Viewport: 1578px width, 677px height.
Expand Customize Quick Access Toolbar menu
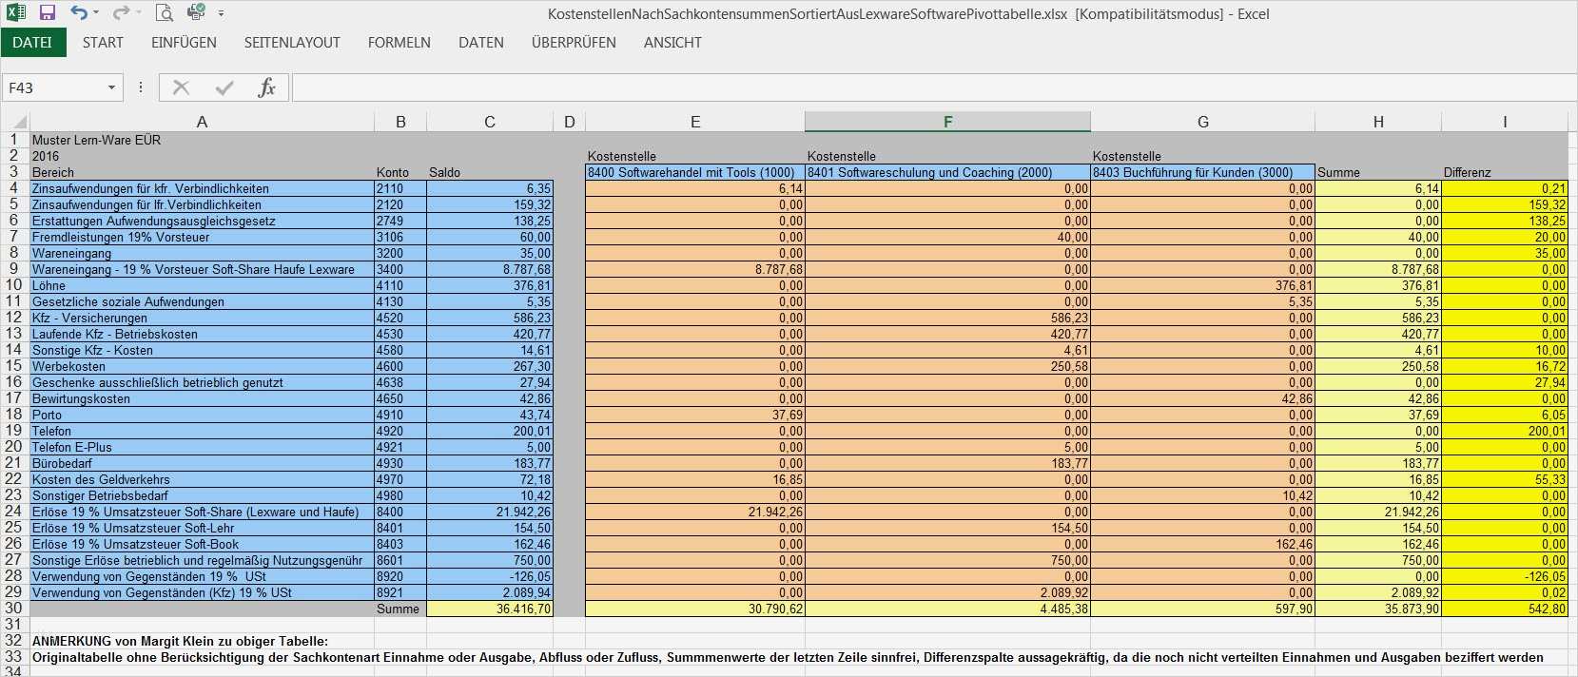click(x=222, y=13)
